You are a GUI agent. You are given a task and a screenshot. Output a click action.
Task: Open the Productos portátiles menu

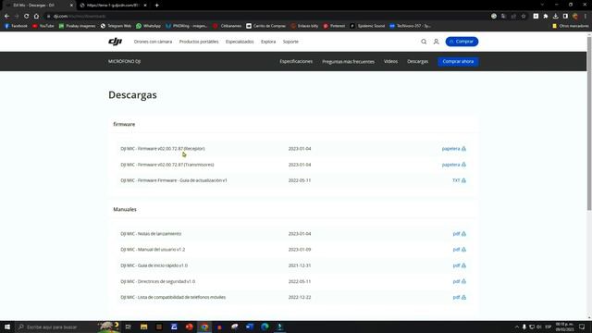(x=199, y=42)
